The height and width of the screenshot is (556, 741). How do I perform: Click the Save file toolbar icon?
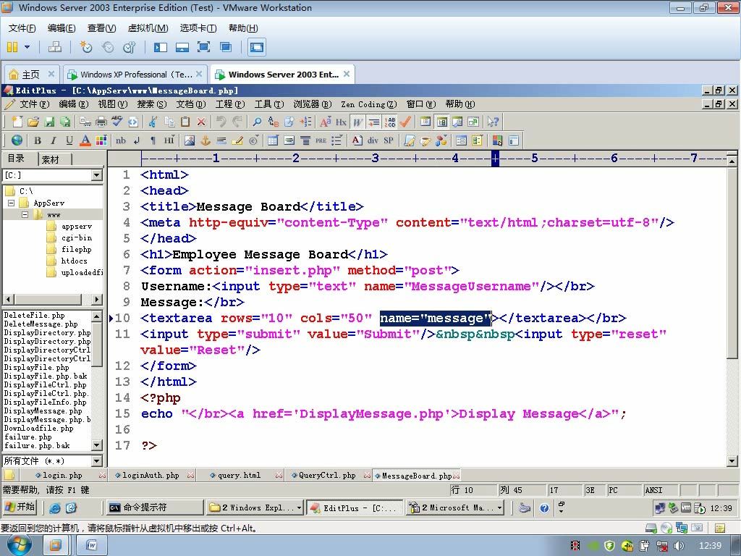[50, 122]
